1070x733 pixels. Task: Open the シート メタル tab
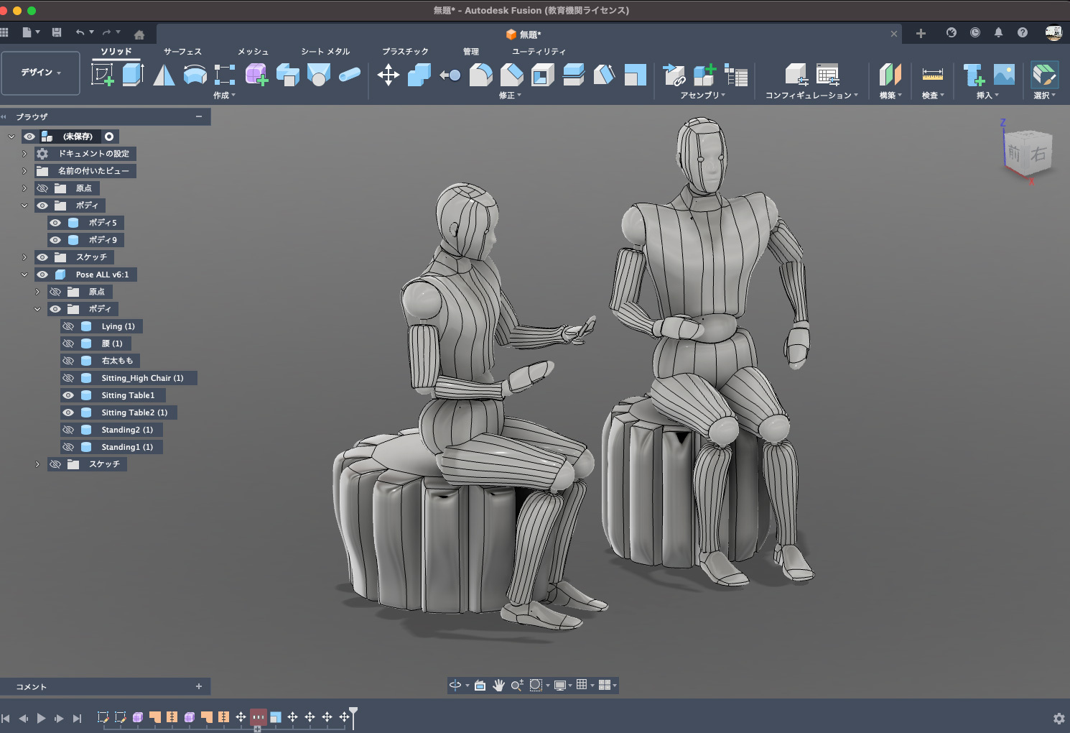(x=325, y=52)
